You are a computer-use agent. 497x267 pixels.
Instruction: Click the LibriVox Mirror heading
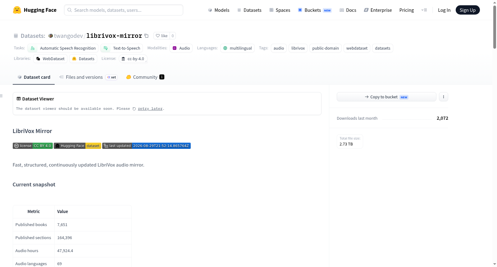point(32,131)
